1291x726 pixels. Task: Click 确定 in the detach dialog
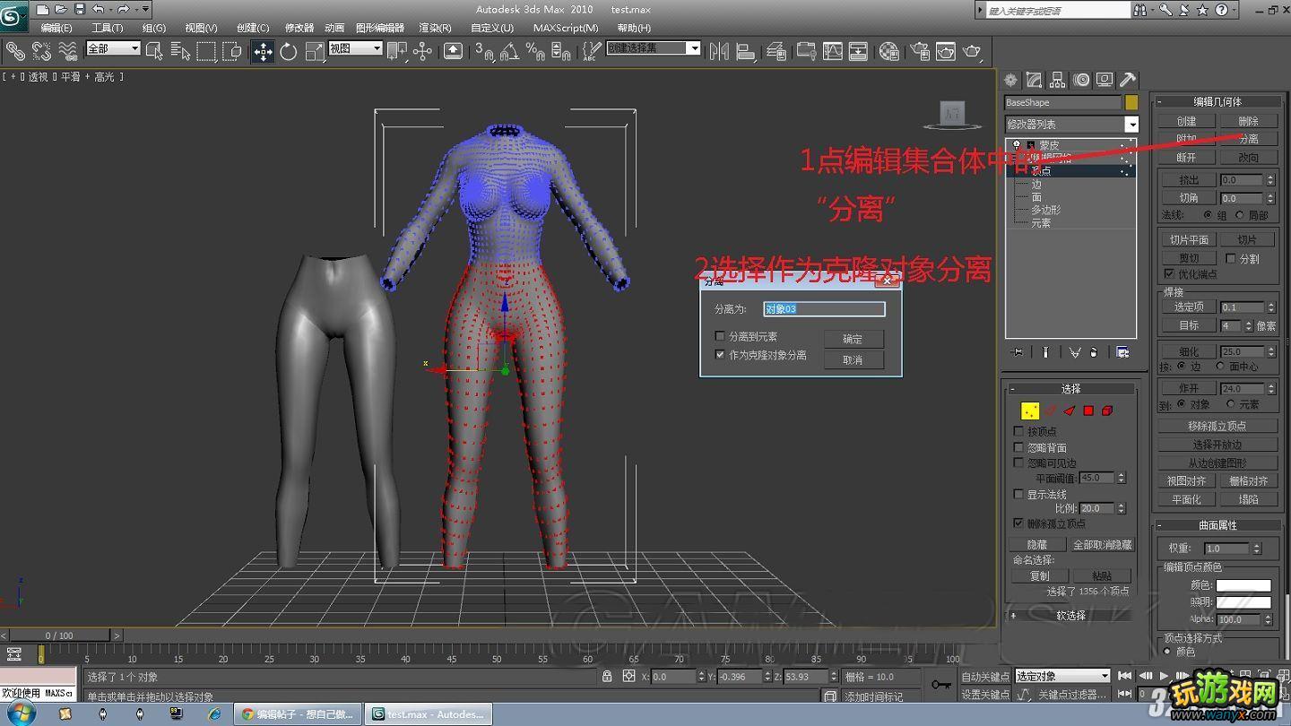click(853, 339)
